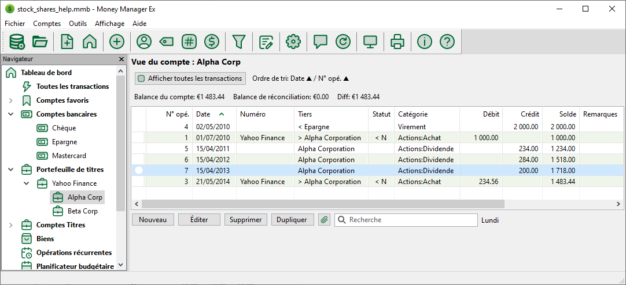Close the Navigateur panel
Screen dimensions: 626x285
tap(121, 59)
